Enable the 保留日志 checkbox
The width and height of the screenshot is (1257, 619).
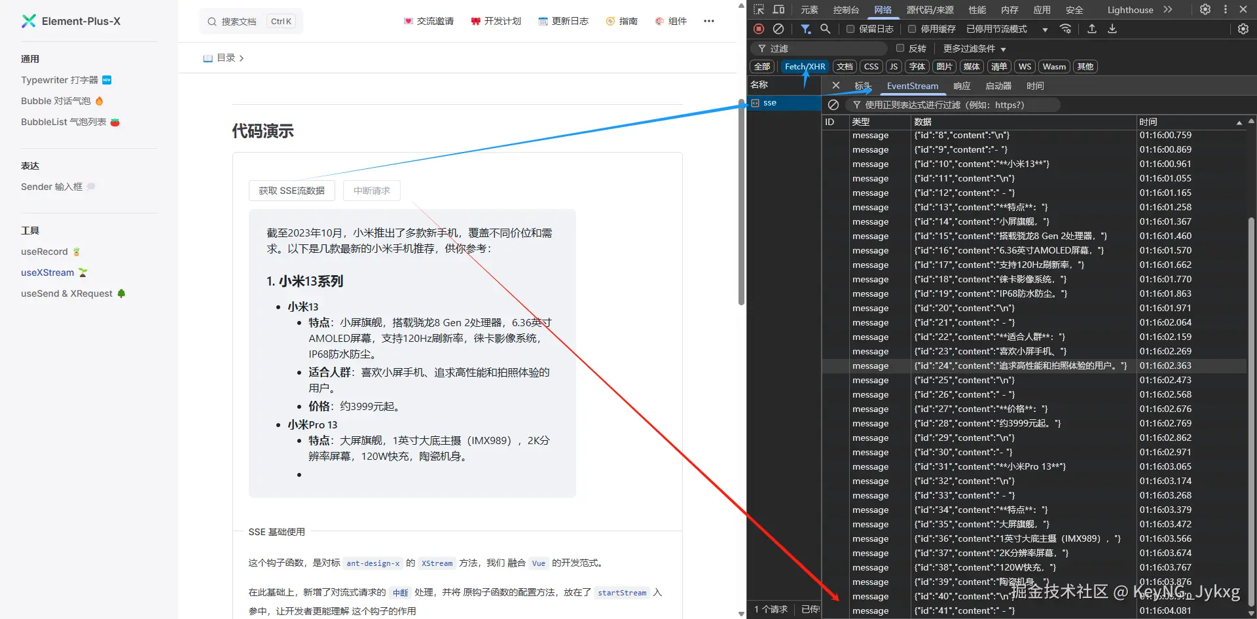(x=850, y=29)
